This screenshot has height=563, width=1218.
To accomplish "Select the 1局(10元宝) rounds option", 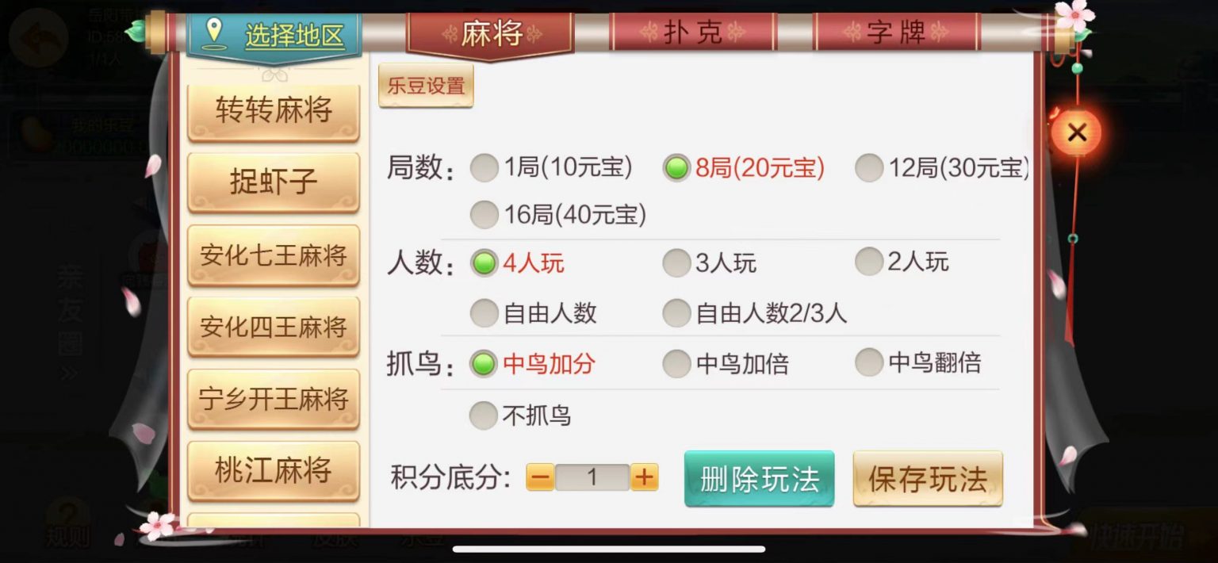I will 552,167.
